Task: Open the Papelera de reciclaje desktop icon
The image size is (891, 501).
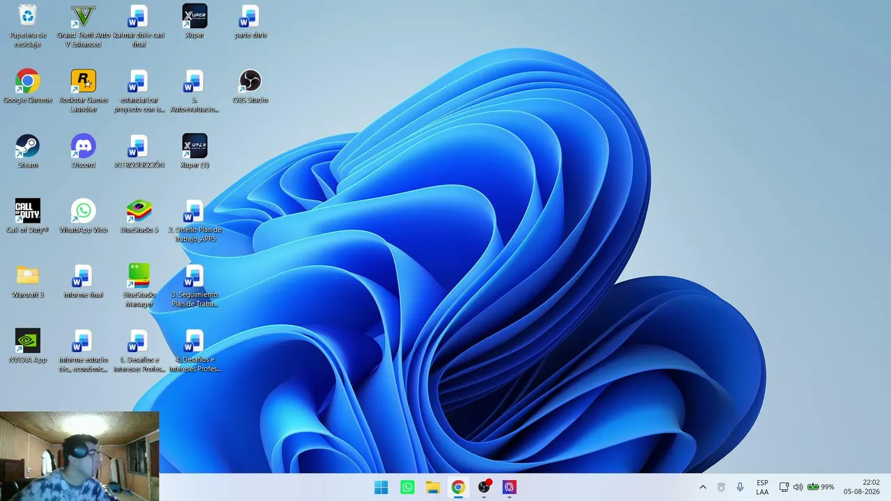Action: point(28,26)
